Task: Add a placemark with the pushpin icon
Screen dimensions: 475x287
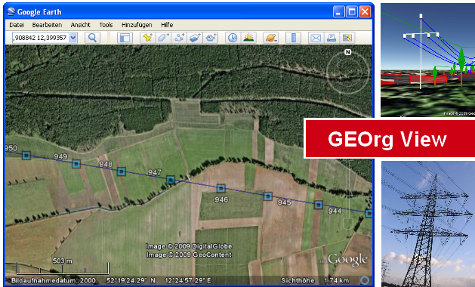Action: point(148,38)
